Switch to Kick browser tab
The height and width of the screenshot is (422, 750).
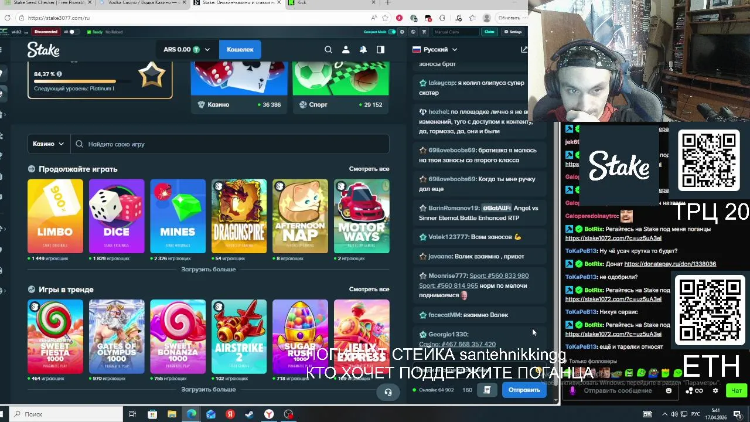pyautogui.click(x=331, y=3)
